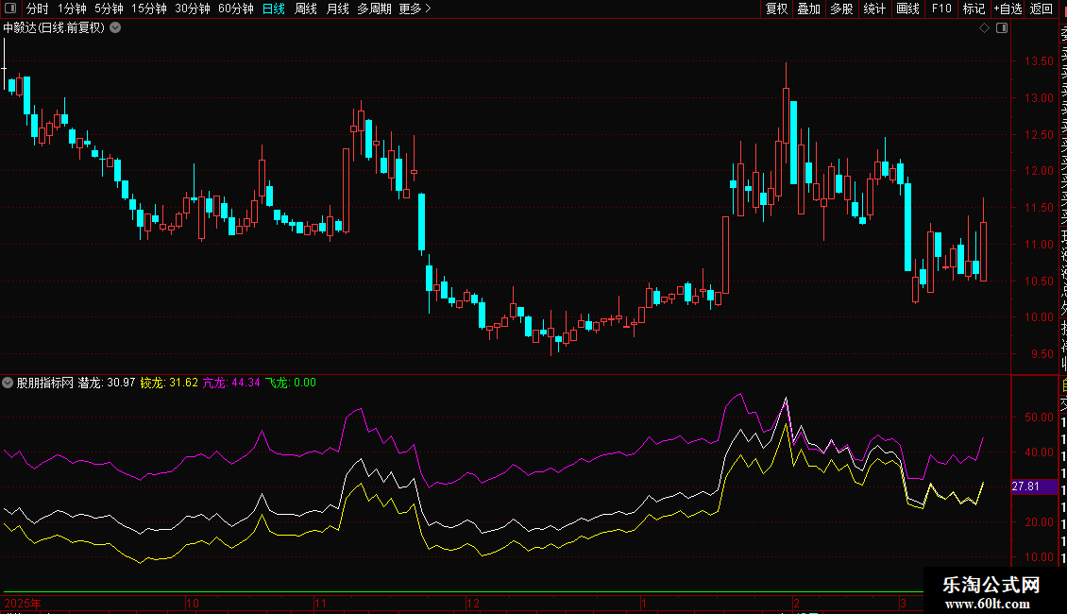The height and width of the screenshot is (614, 1067).
Task: Expand the 股朋指标网 indicator dropdown
Action: [x=8, y=384]
